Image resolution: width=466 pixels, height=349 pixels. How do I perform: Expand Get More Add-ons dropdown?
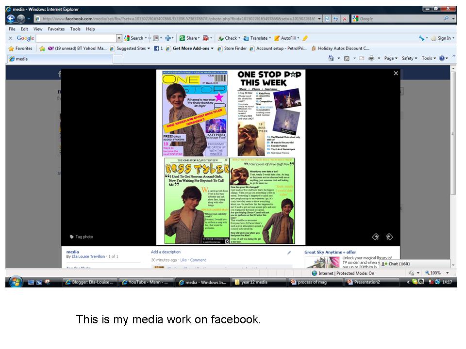pos(212,48)
